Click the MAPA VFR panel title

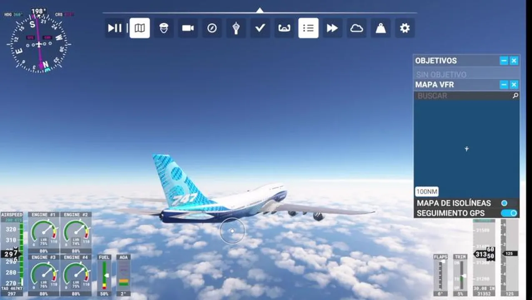(x=434, y=85)
